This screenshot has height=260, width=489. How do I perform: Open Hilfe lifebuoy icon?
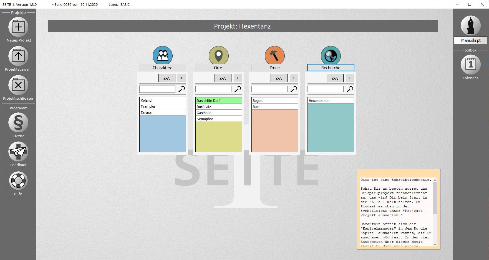pyautogui.click(x=18, y=181)
